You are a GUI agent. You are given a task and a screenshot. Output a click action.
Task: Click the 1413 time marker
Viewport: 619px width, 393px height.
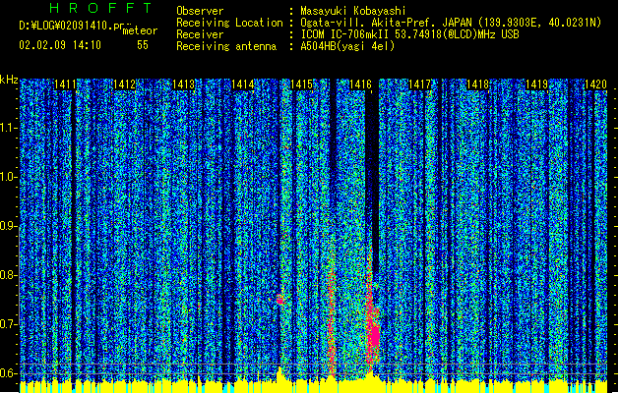point(183,84)
